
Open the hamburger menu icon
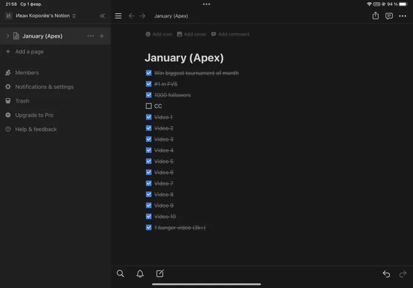118,16
